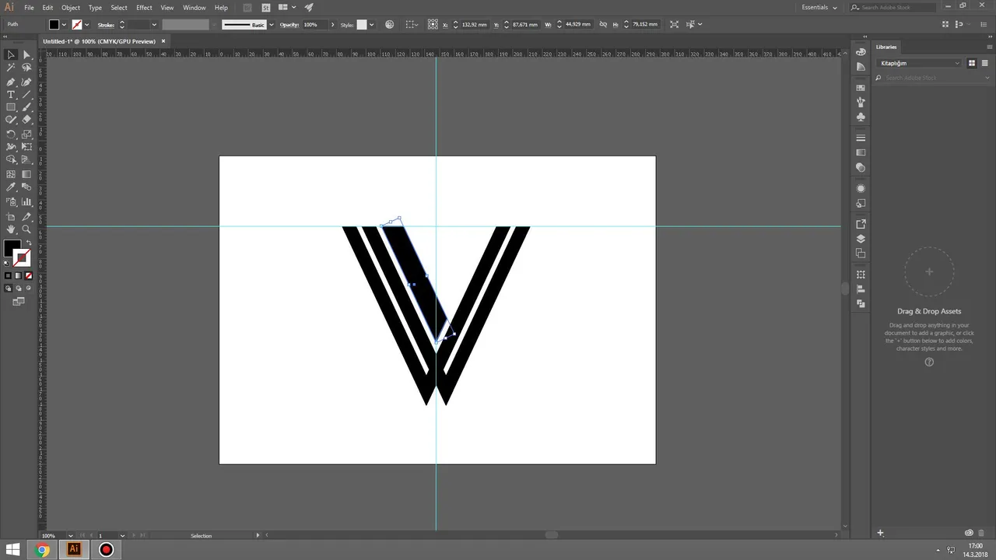Select the Scale tool
This screenshot has width=996, height=560.
26,134
